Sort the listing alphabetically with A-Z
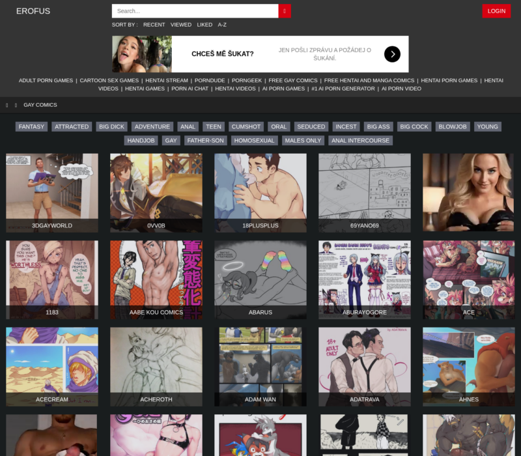The image size is (521, 456). point(222,25)
